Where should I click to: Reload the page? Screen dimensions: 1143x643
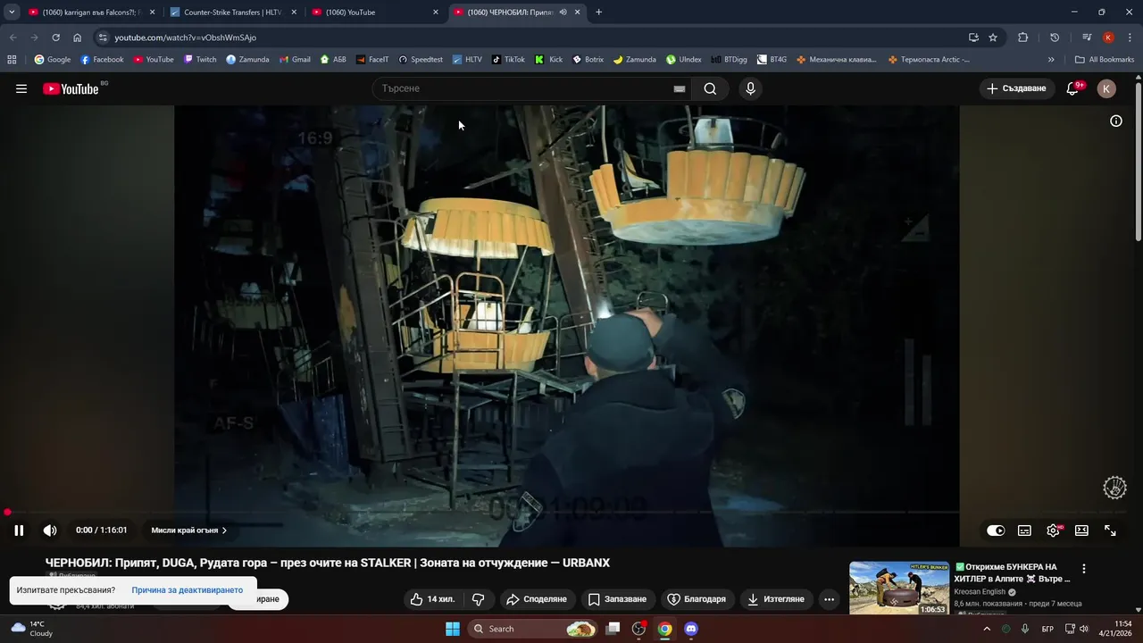pos(55,38)
